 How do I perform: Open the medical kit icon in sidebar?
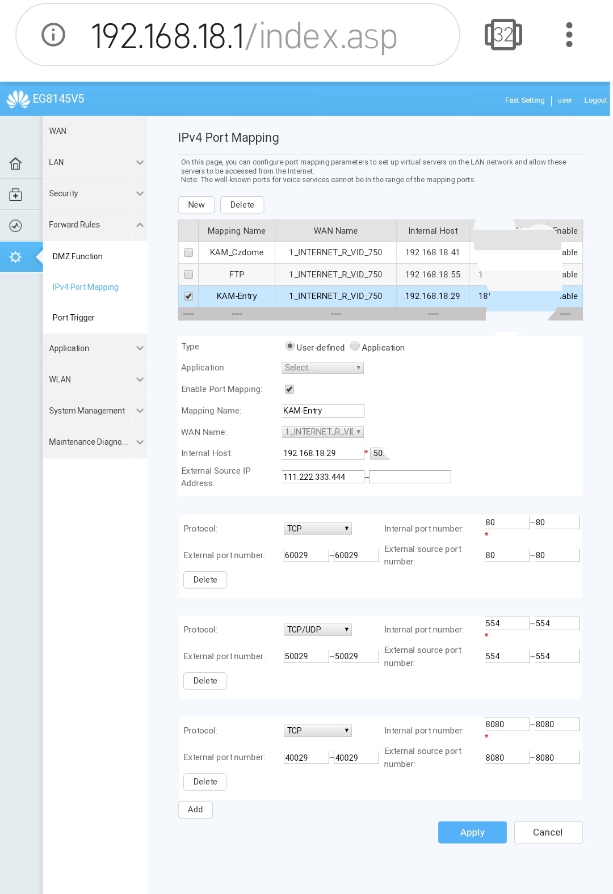point(15,195)
